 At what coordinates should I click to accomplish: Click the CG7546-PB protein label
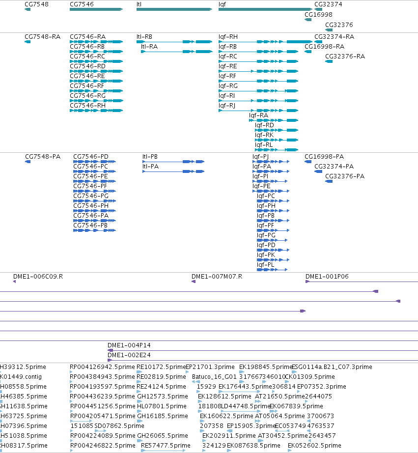tap(90, 226)
